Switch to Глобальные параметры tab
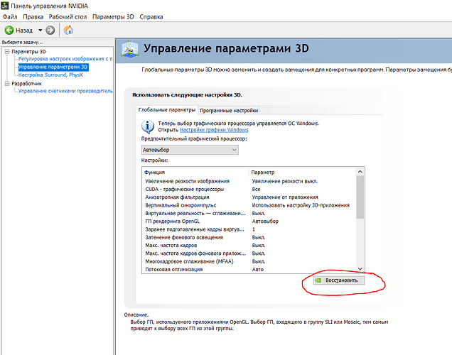 (166, 110)
